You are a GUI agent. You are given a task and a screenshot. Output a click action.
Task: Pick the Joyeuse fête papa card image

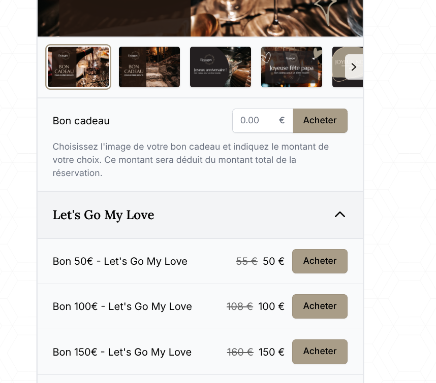click(x=292, y=67)
